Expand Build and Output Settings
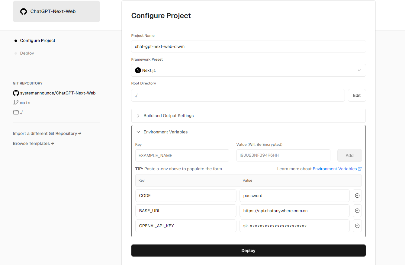405x265 pixels. (248, 116)
